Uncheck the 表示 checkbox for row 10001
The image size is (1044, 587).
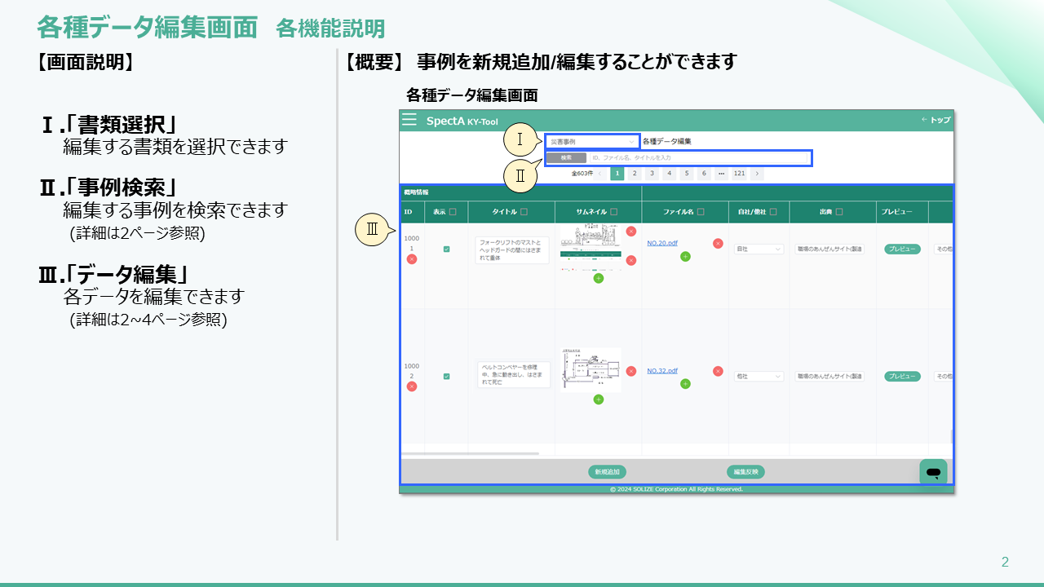point(446,249)
